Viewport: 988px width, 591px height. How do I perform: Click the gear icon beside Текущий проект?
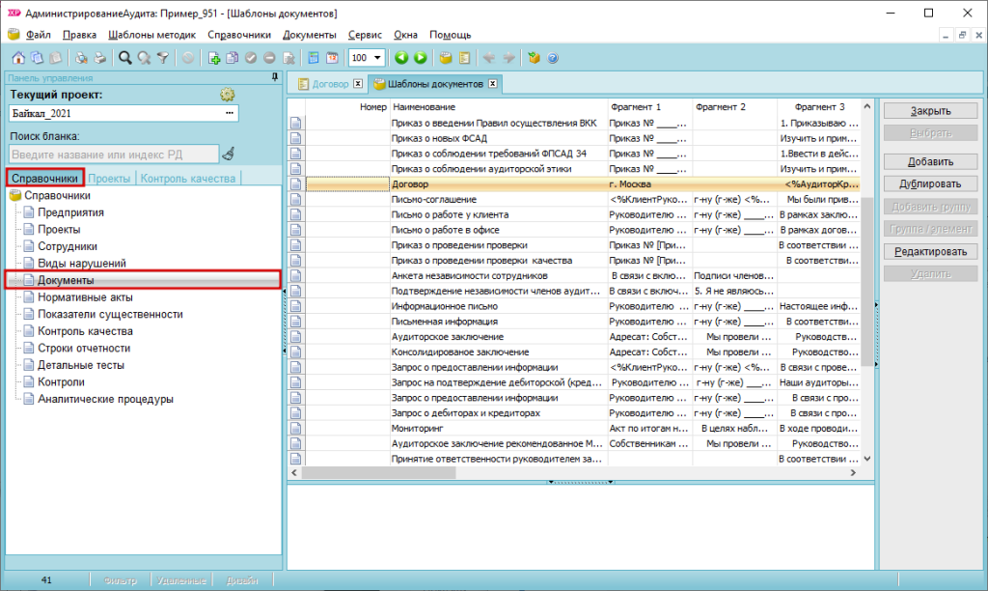tap(227, 95)
